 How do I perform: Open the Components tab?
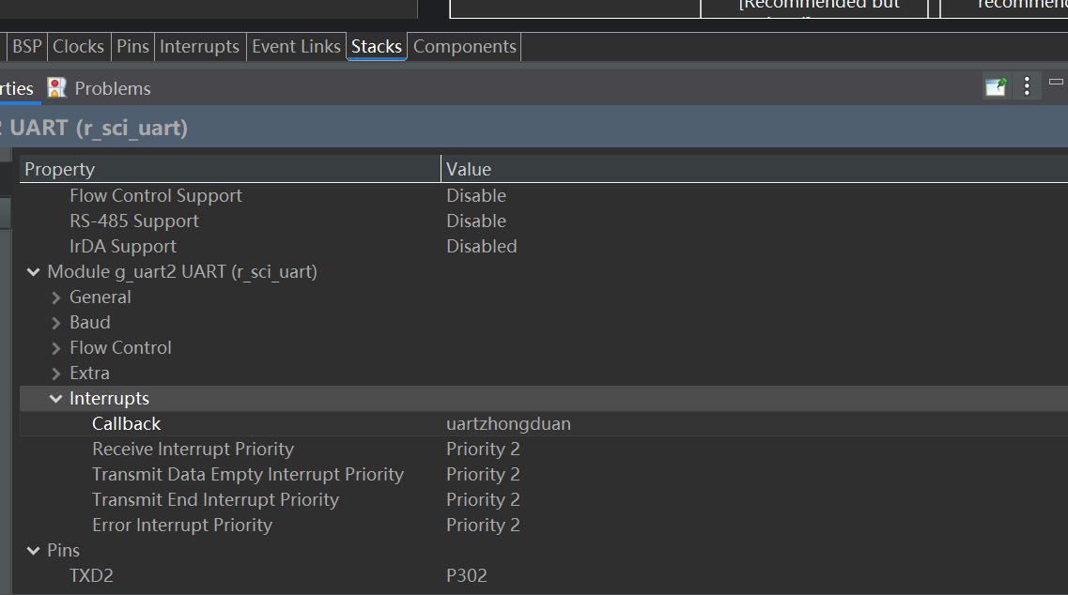click(465, 46)
